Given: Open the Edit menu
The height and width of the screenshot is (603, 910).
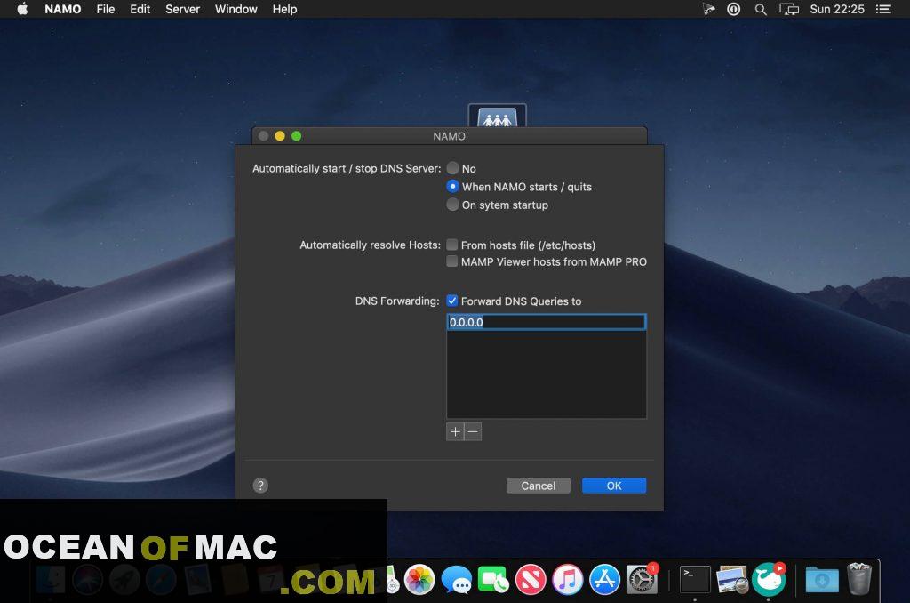Looking at the screenshot, I should coord(140,9).
